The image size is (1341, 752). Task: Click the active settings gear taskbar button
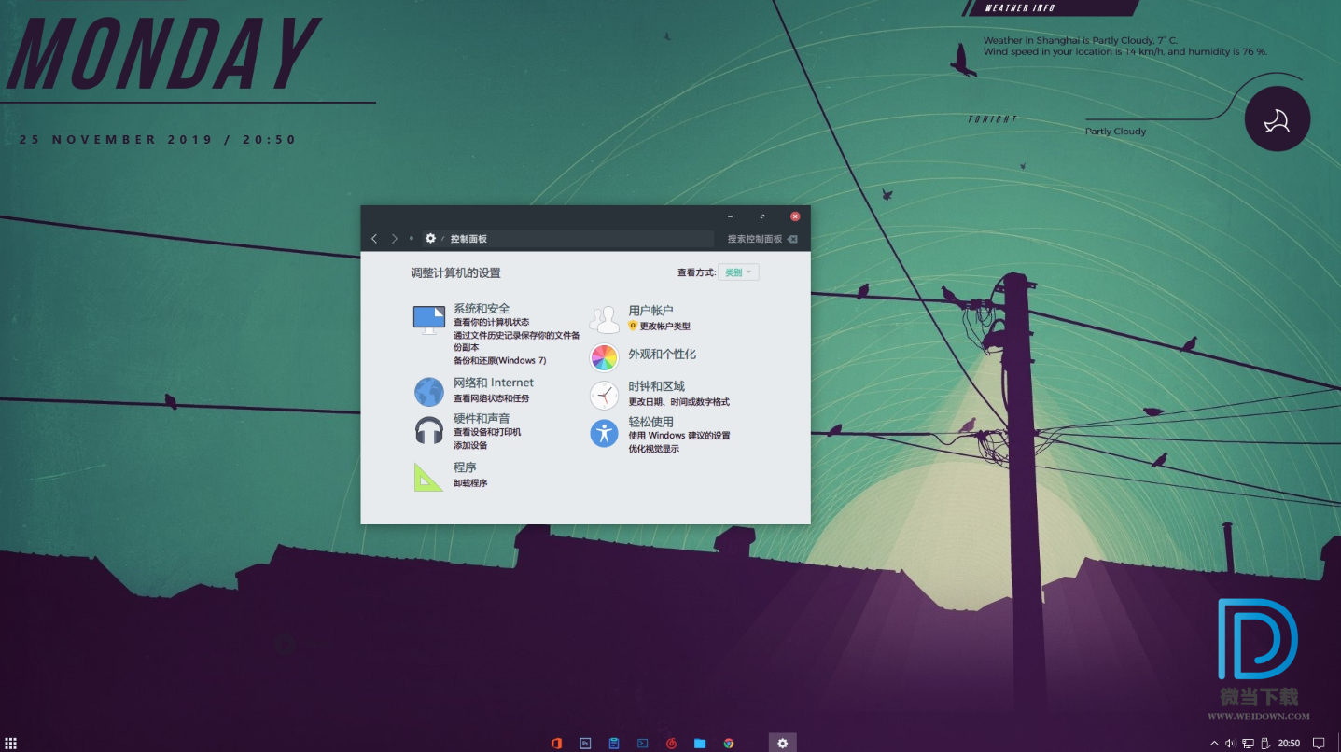click(783, 743)
